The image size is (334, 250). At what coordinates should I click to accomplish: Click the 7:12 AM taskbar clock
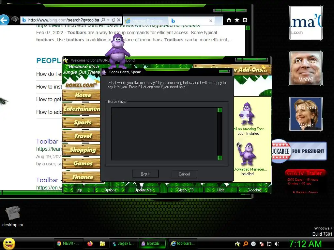click(x=305, y=244)
